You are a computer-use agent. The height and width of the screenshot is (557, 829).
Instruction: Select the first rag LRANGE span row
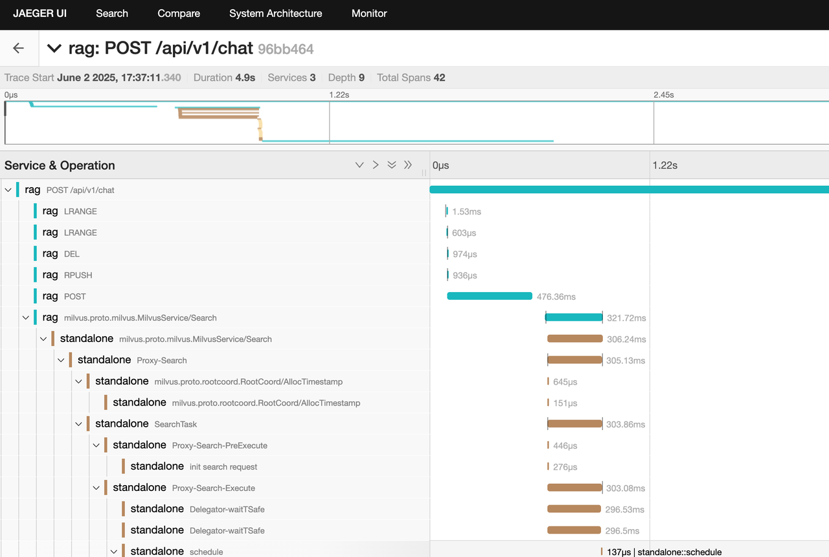pyautogui.click(x=232, y=211)
